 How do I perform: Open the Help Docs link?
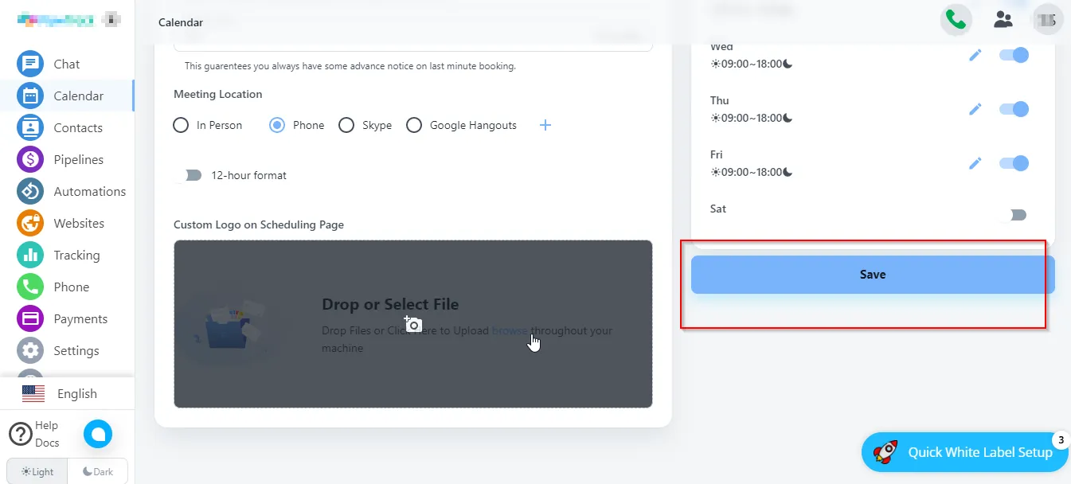coord(47,434)
